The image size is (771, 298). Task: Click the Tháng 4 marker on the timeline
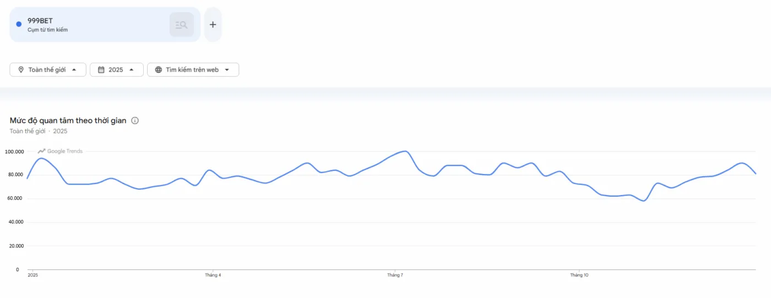tap(213, 275)
